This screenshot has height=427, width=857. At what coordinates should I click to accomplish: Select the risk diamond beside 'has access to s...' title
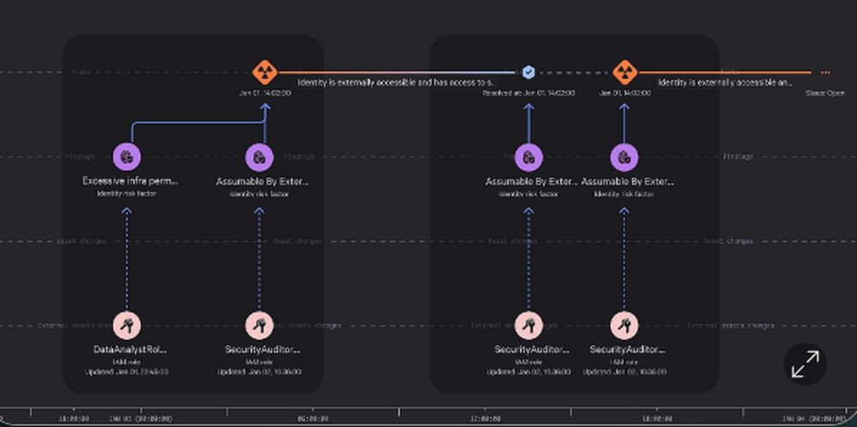[x=265, y=72]
